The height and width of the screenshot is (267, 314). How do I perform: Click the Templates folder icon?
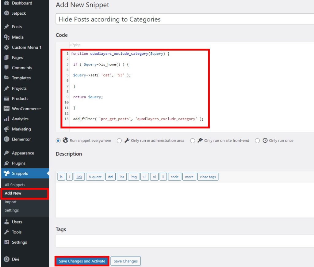tap(7, 78)
